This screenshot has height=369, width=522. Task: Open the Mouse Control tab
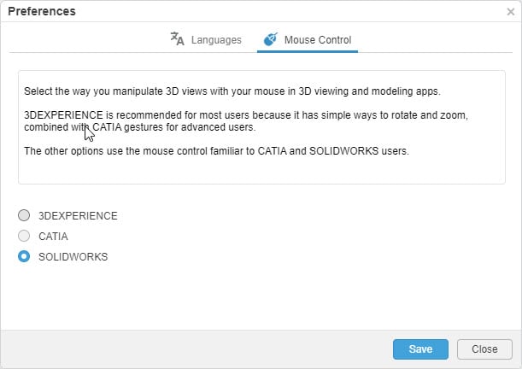coord(308,40)
